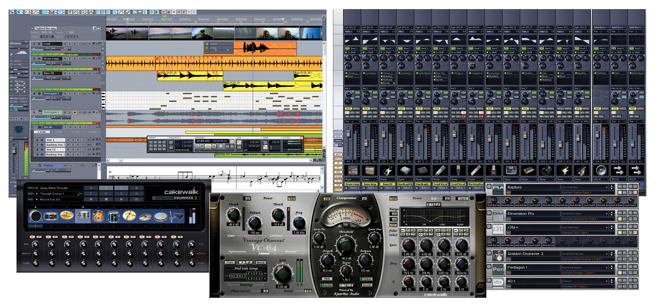Toggle AutoGain on the VC-64 compressor
The width and height of the screenshot is (656, 307).
[326, 285]
